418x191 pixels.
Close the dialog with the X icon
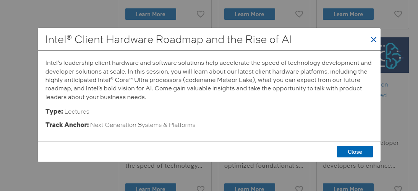(x=373, y=40)
